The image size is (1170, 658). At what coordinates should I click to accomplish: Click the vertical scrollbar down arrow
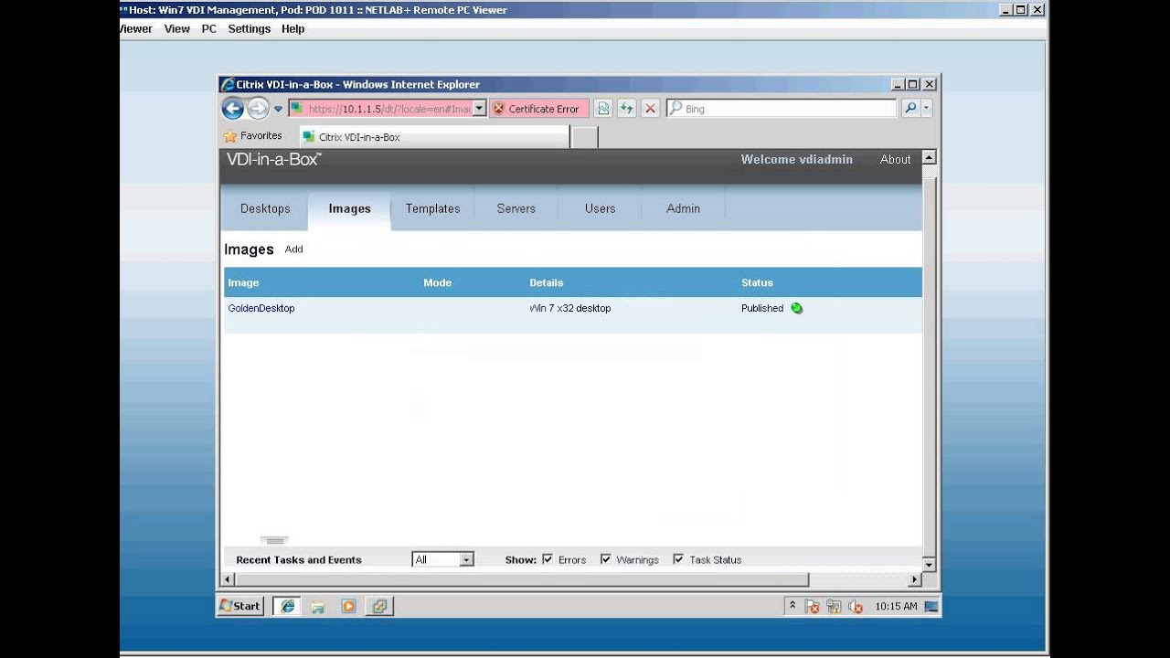[930, 564]
